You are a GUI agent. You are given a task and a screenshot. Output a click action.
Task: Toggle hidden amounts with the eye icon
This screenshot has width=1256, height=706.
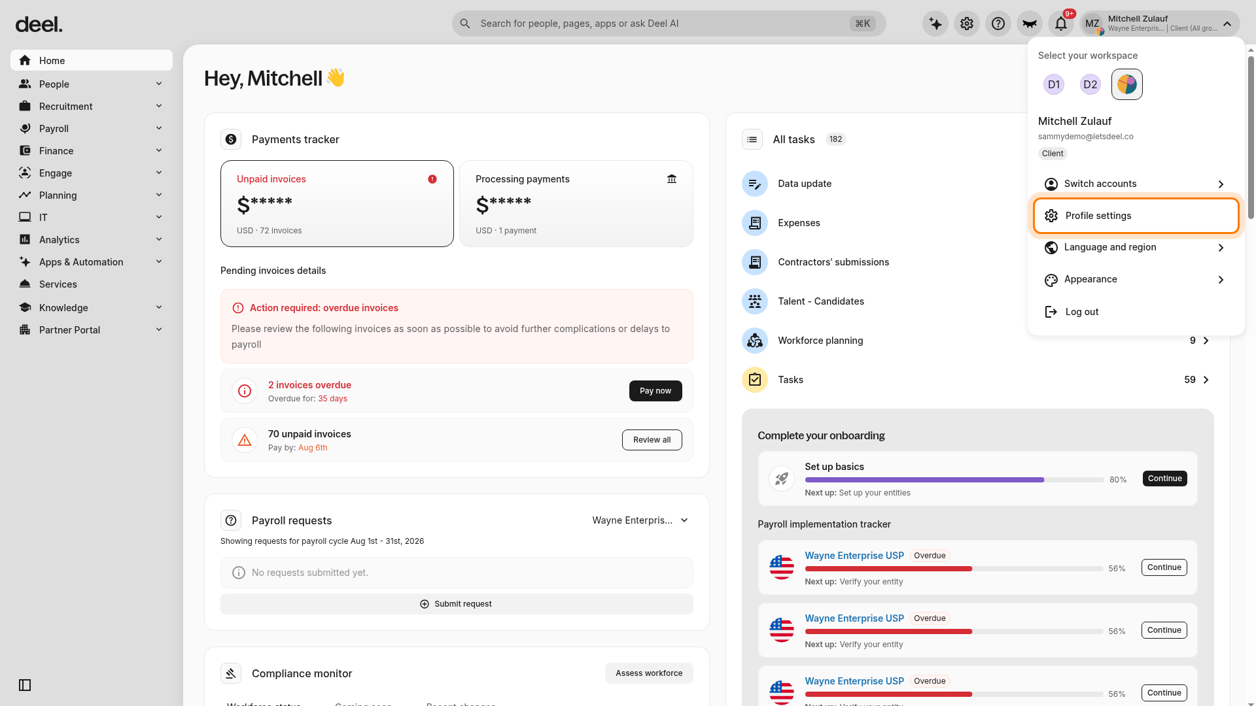coord(1030,24)
